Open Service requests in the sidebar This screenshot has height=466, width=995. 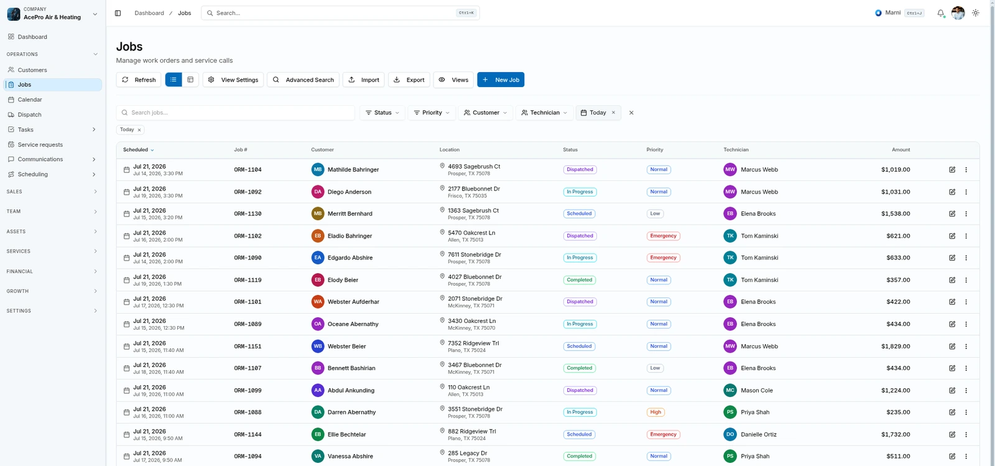pyautogui.click(x=53, y=144)
